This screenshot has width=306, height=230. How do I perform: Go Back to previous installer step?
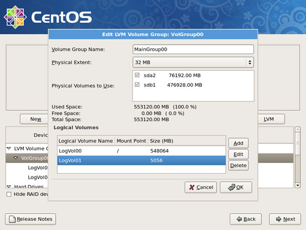click(245, 219)
